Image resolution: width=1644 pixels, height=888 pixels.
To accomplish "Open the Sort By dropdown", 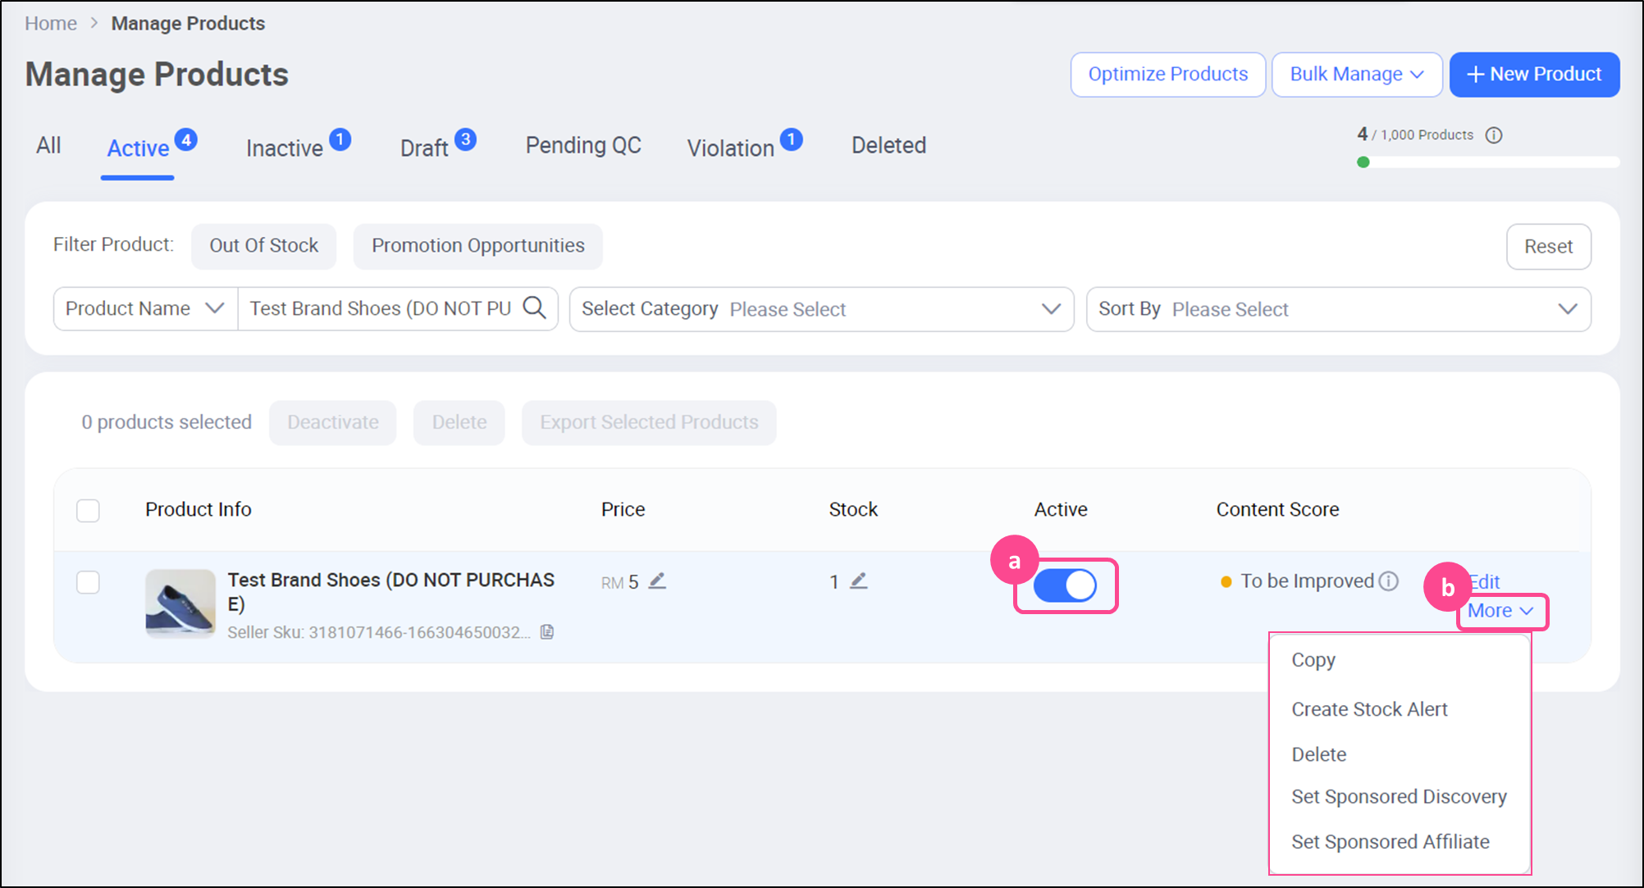I will point(1338,309).
